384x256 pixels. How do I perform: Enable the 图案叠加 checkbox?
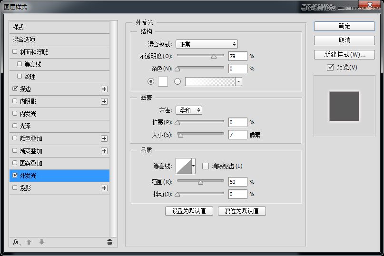15,163
